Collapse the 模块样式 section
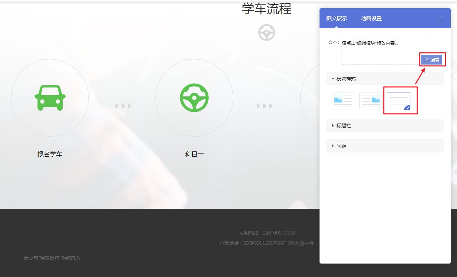This screenshot has height=277, width=457. point(385,79)
